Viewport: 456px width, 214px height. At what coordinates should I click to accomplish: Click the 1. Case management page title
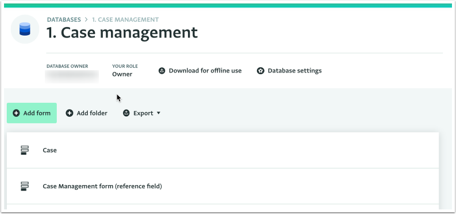[122, 33]
